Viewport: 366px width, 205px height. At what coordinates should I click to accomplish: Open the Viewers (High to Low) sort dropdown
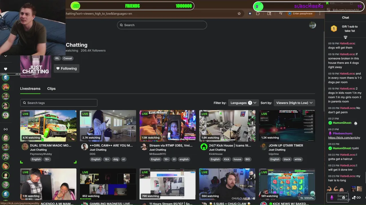point(294,103)
